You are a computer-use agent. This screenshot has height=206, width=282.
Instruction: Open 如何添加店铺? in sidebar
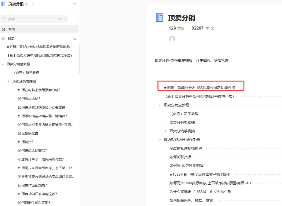point(29,99)
